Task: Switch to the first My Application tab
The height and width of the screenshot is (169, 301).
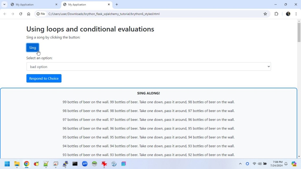Action: (32, 5)
